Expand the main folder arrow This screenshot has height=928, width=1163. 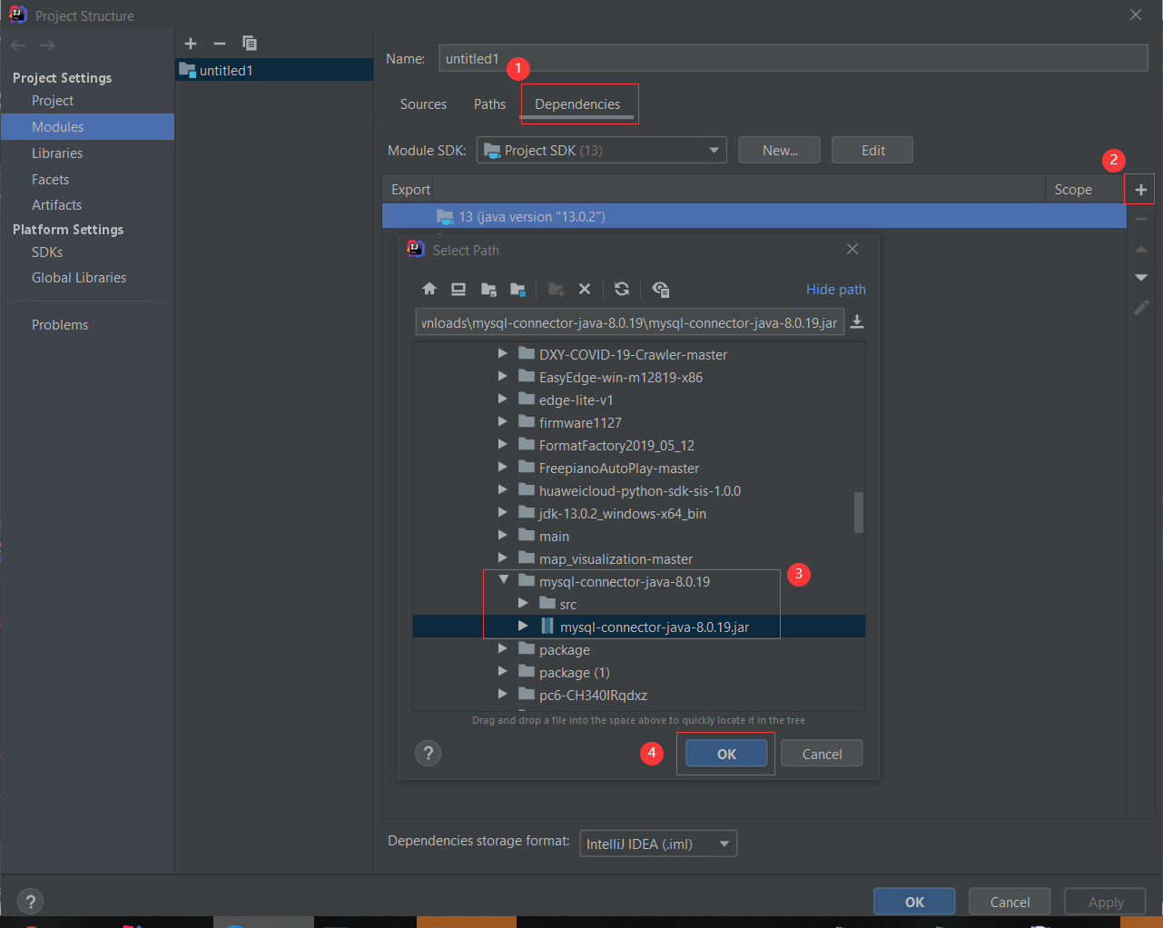click(x=502, y=535)
